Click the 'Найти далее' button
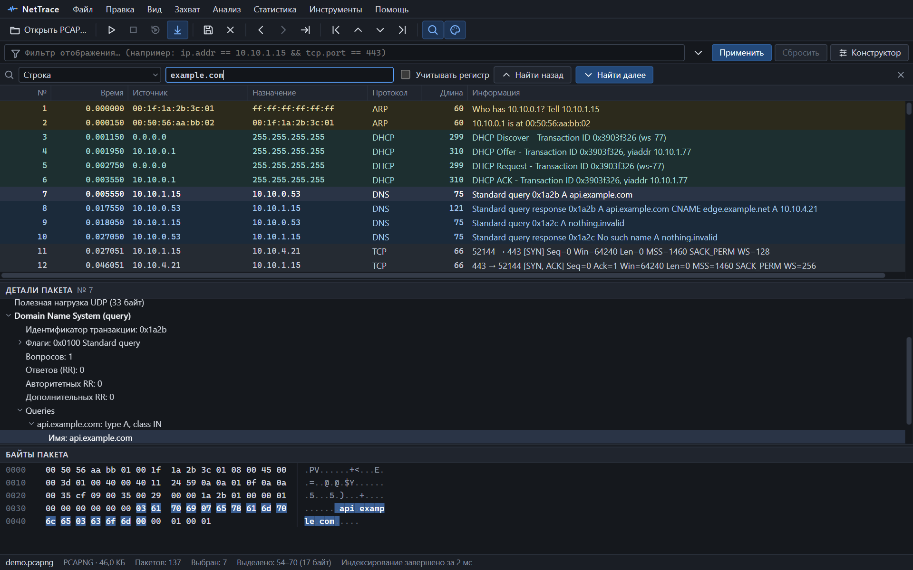 [614, 75]
